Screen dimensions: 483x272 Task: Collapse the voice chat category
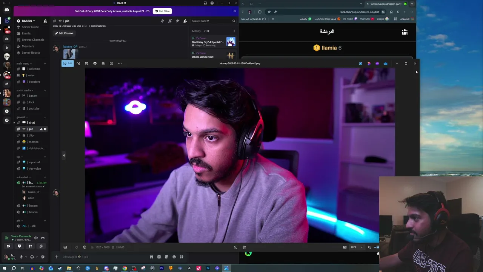click(x=23, y=177)
